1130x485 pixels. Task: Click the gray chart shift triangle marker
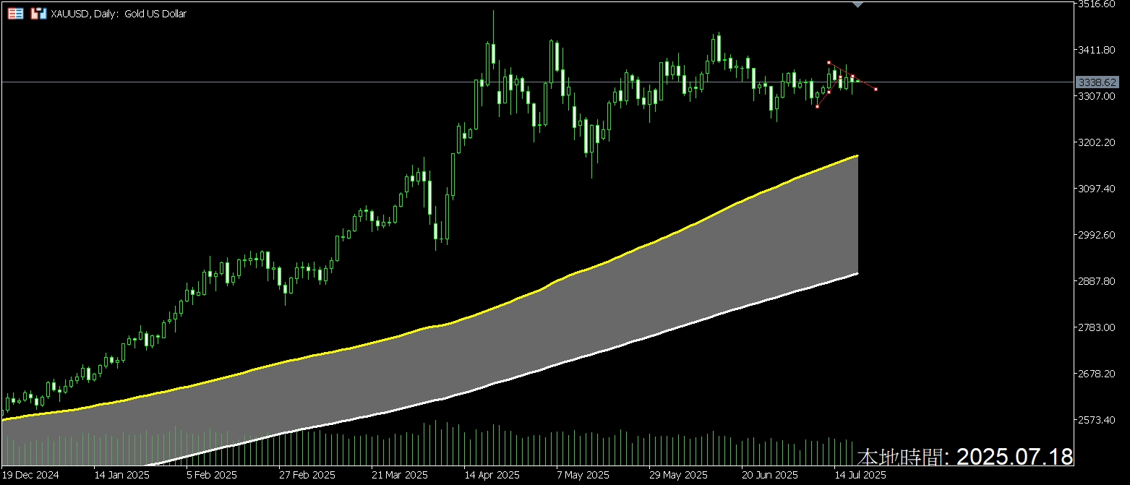857,4
